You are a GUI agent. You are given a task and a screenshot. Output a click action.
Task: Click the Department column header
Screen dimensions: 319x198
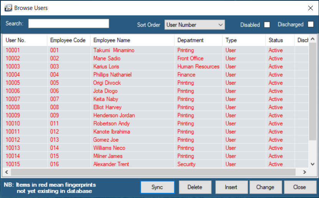pos(198,40)
